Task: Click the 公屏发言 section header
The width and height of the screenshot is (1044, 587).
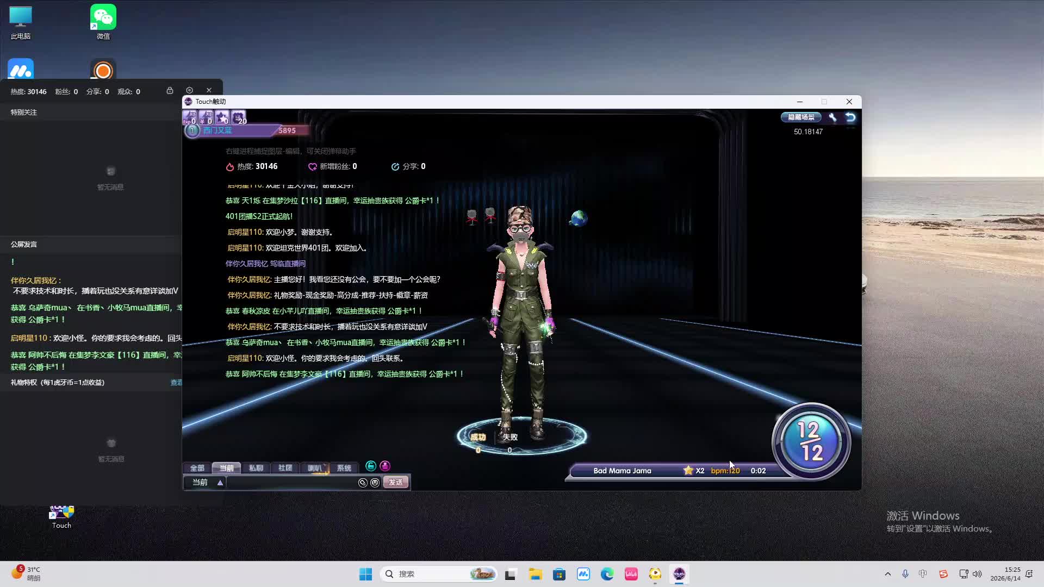Action: 24,245
